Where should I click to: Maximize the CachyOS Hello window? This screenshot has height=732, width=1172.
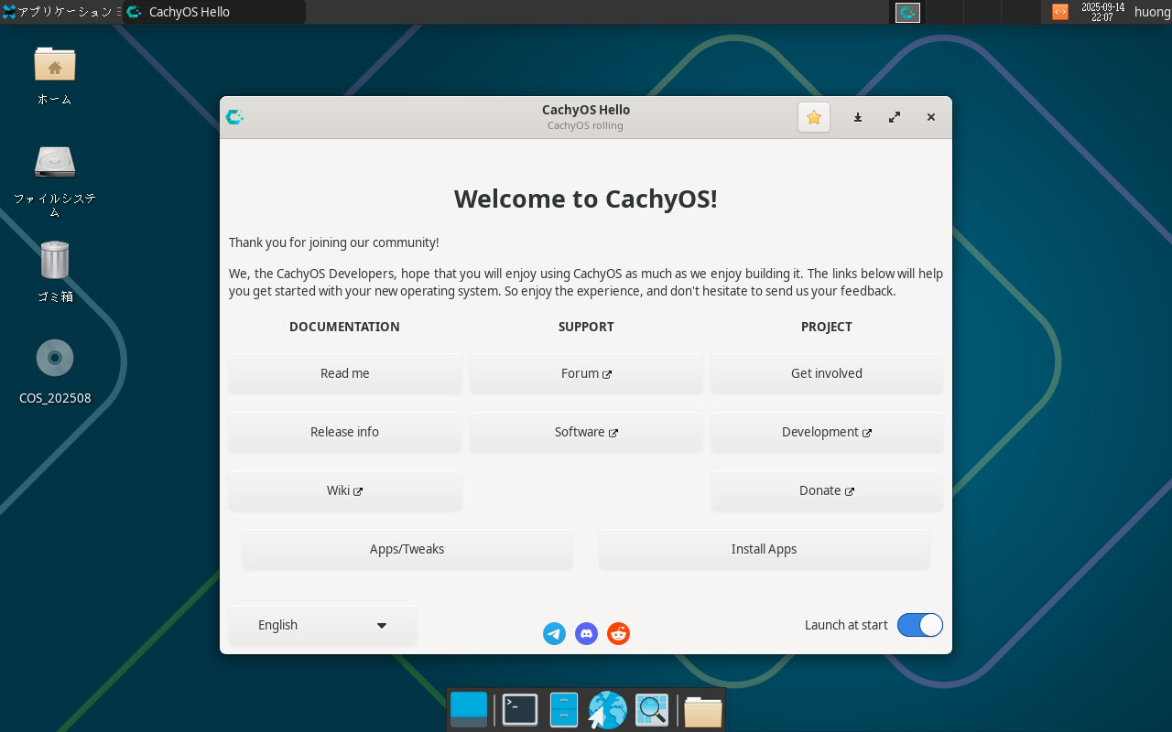coord(895,117)
